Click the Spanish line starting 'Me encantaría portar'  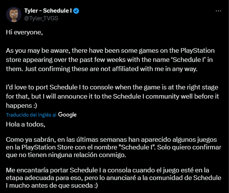pyautogui.click(x=108, y=170)
